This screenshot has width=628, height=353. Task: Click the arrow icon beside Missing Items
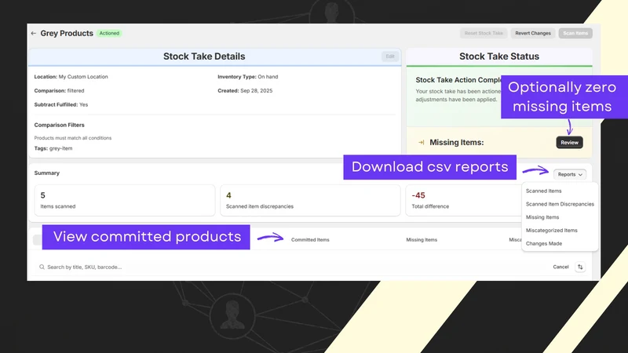421,143
